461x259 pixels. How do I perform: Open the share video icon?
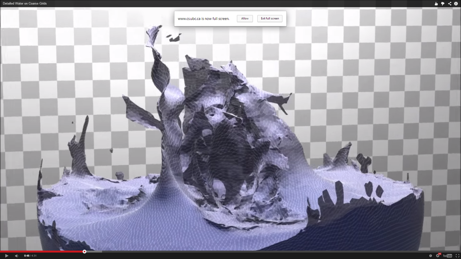coord(449,4)
